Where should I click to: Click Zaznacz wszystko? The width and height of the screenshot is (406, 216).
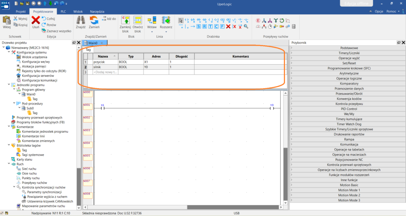(x=56, y=31)
